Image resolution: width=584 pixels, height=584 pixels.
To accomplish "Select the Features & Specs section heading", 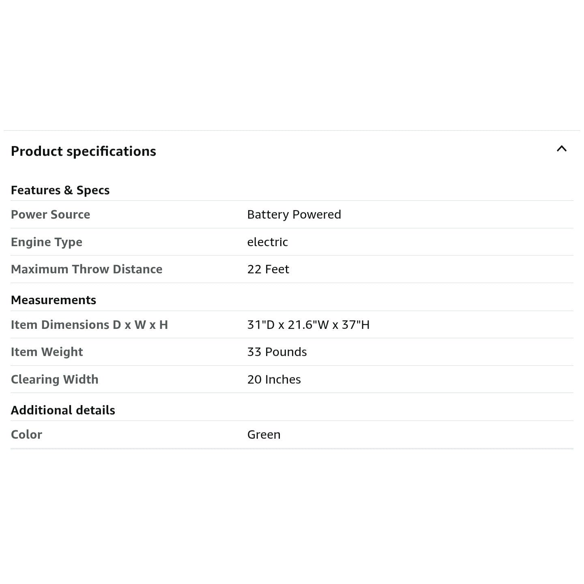I will (60, 190).
